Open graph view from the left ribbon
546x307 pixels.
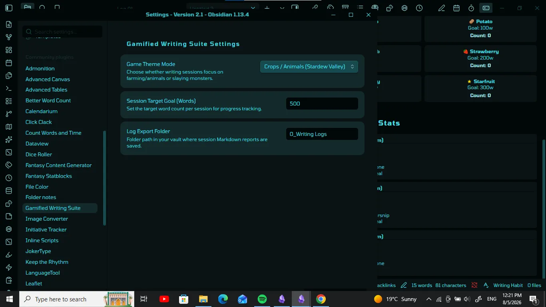click(x=8, y=37)
